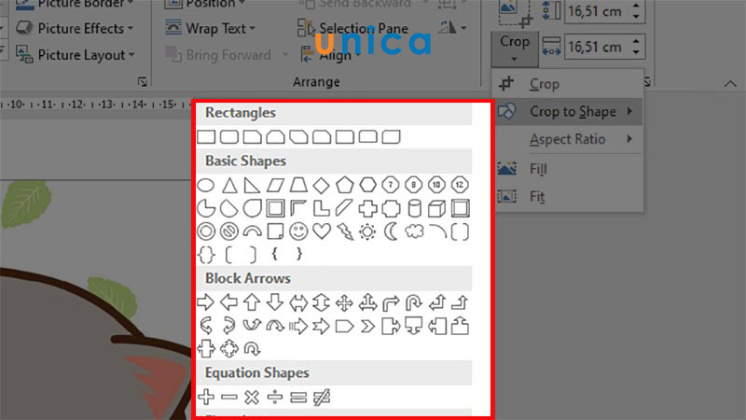
Task: Increase the shape height spinner value
Action: point(636,6)
